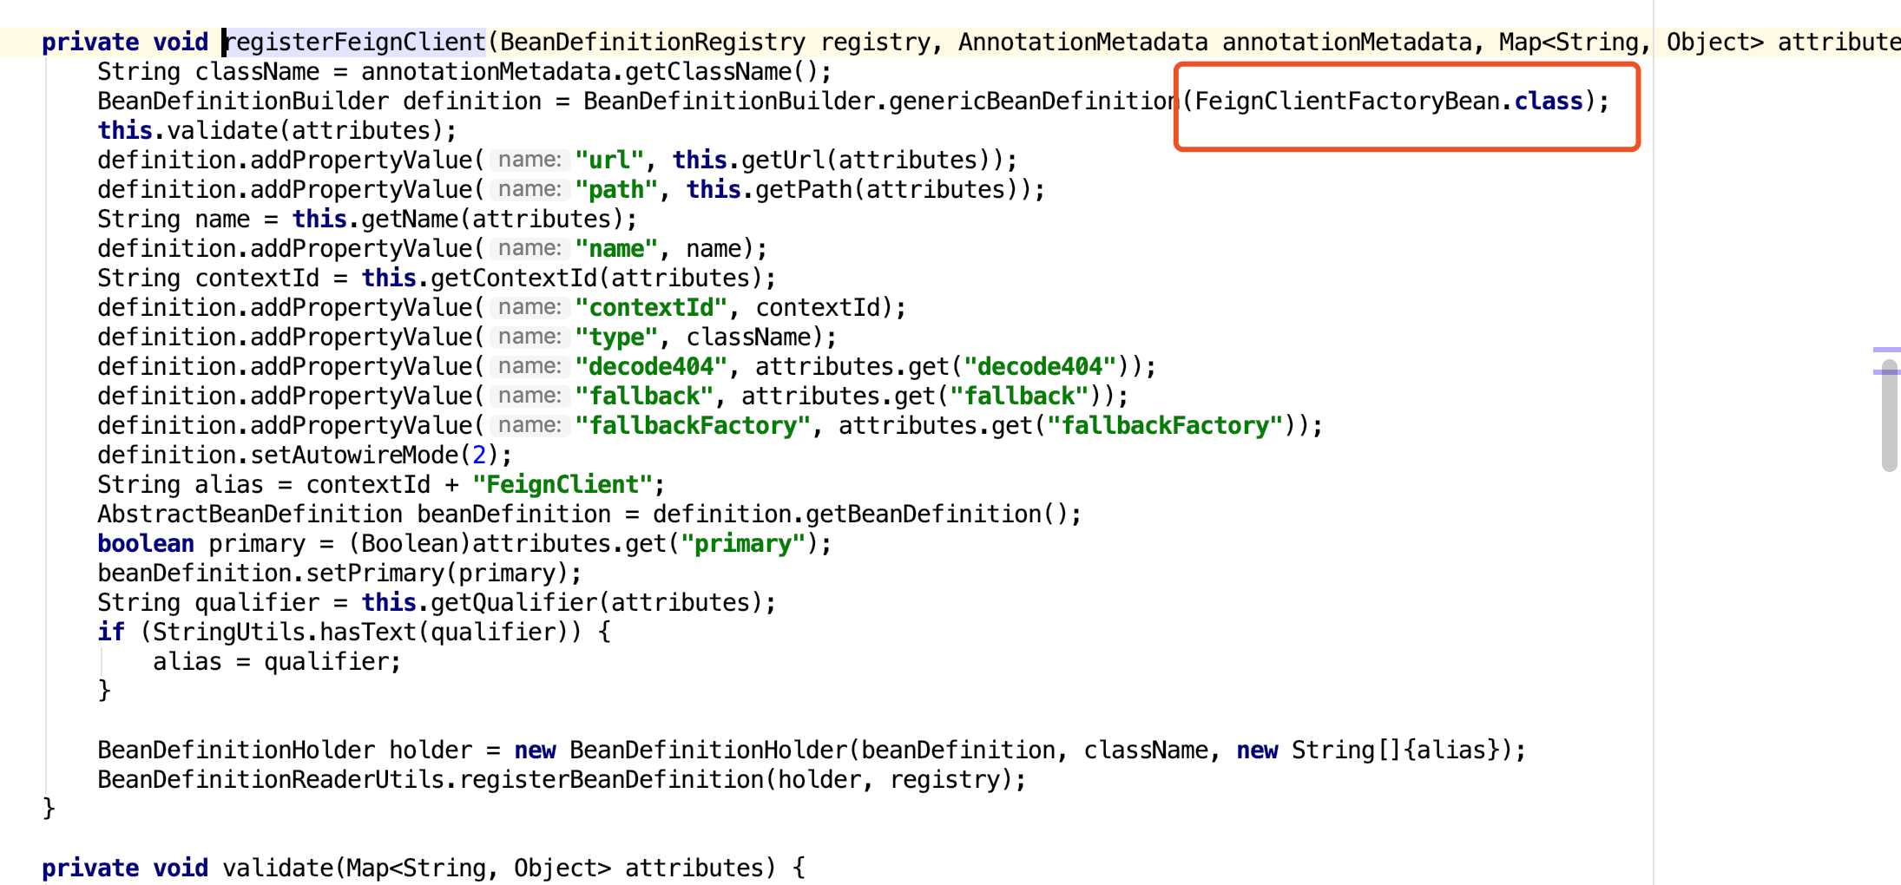Click the alias = qualifier assignment line
1901x885 pixels.
pyautogui.click(x=277, y=661)
